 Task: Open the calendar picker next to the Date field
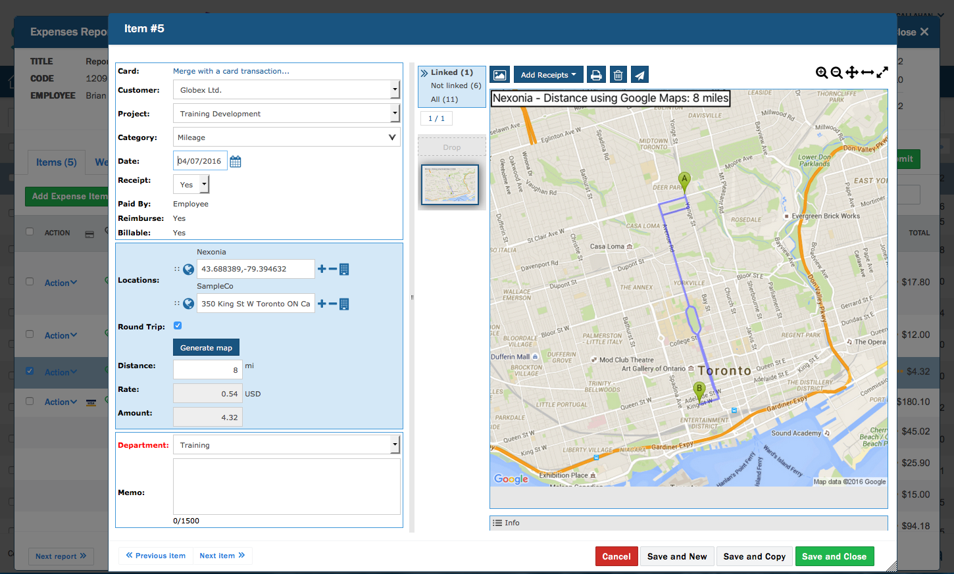pyautogui.click(x=236, y=160)
